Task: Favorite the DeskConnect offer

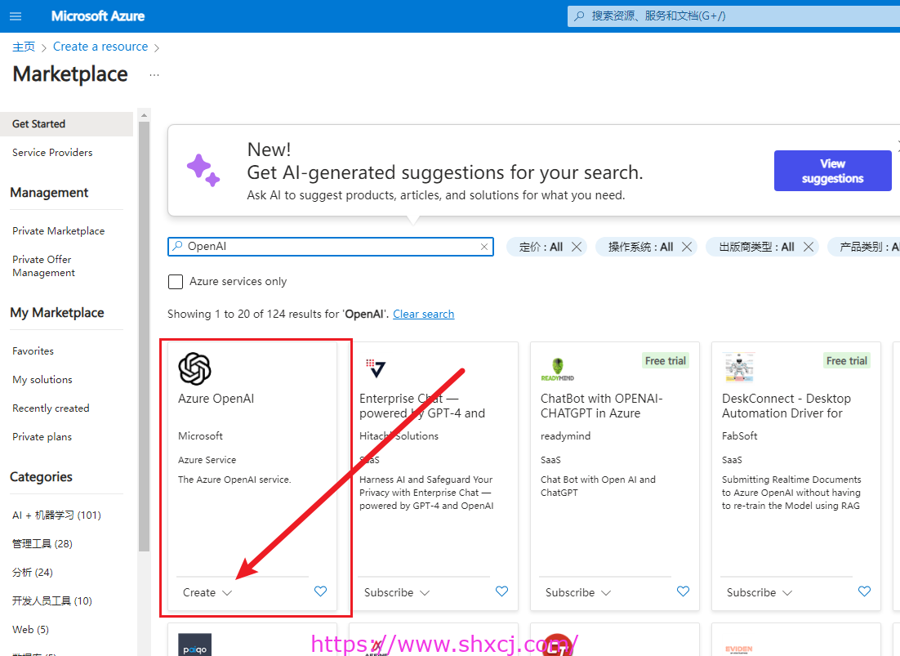Action: (x=864, y=591)
